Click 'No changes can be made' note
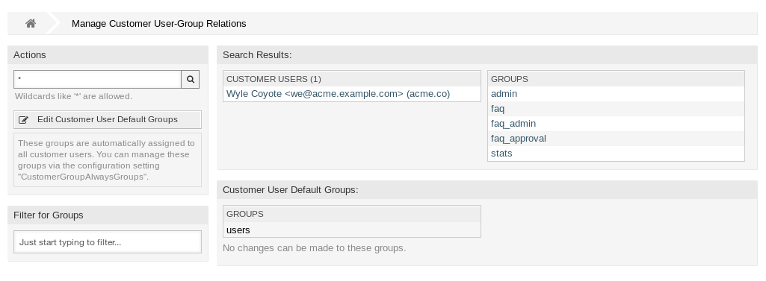Viewport: 766px width, 281px height. click(x=314, y=248)
